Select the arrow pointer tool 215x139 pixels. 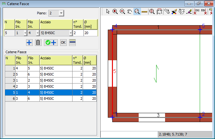coord(108,11)
